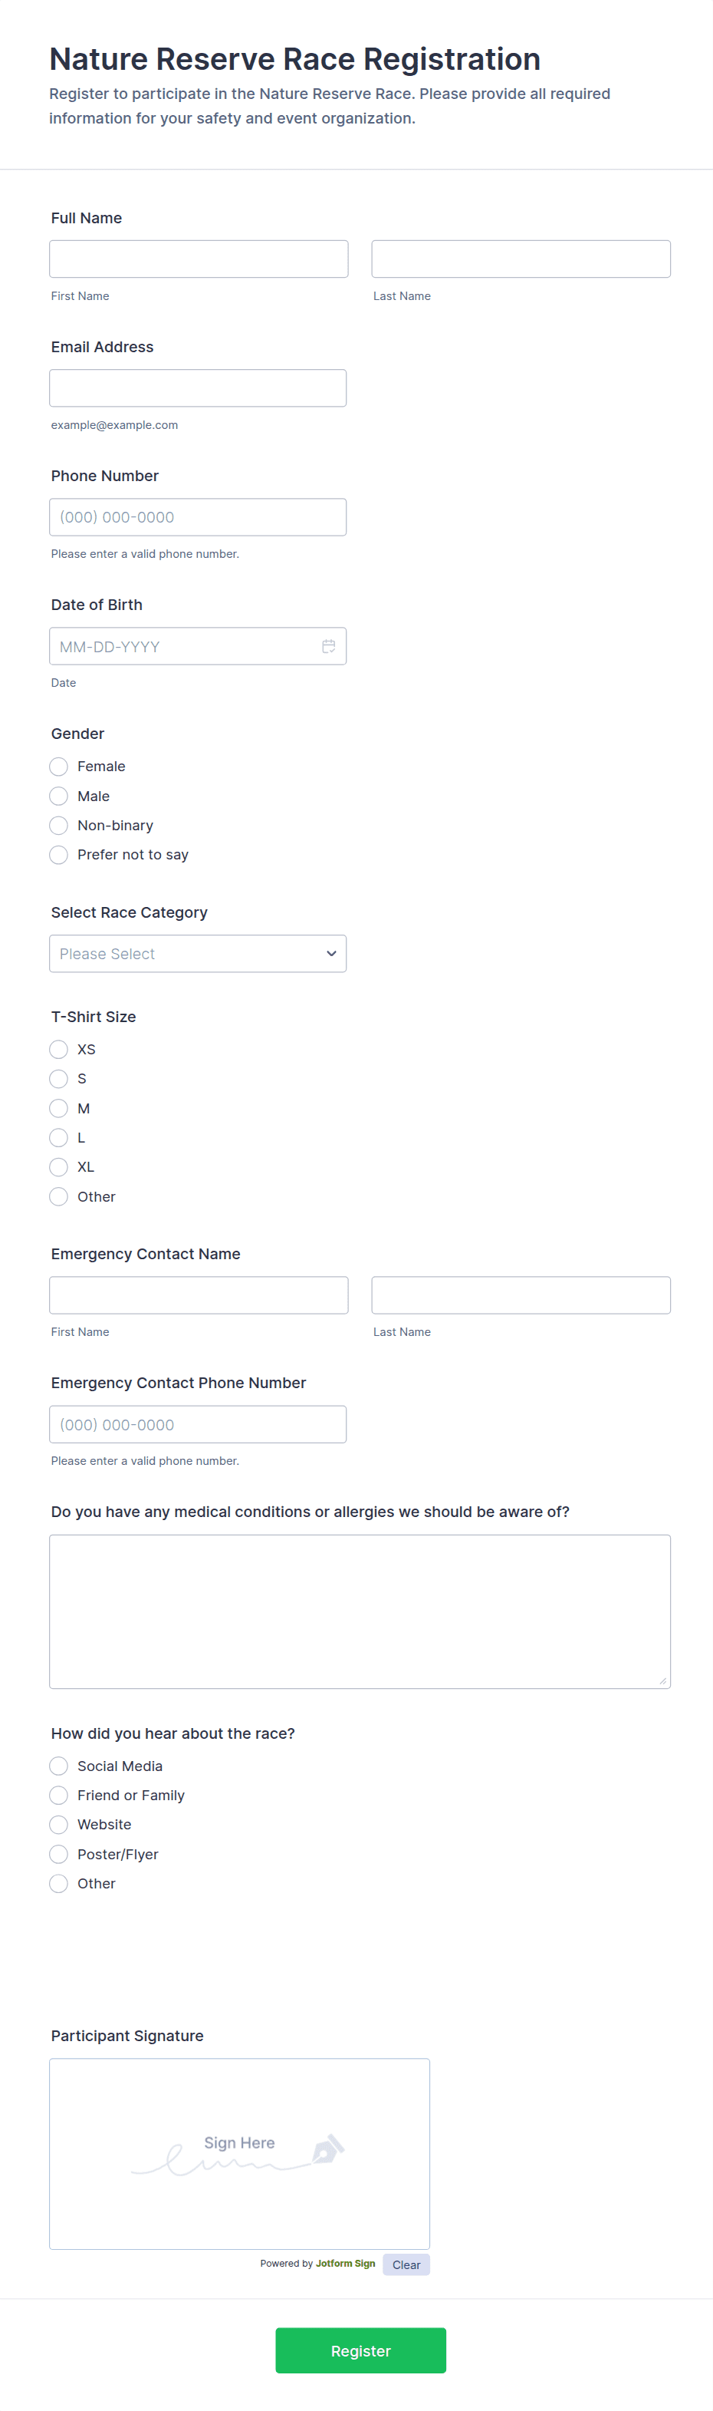Open the Date of Birth calendar icon
713x2411 pixels.
tap(328, 647)
